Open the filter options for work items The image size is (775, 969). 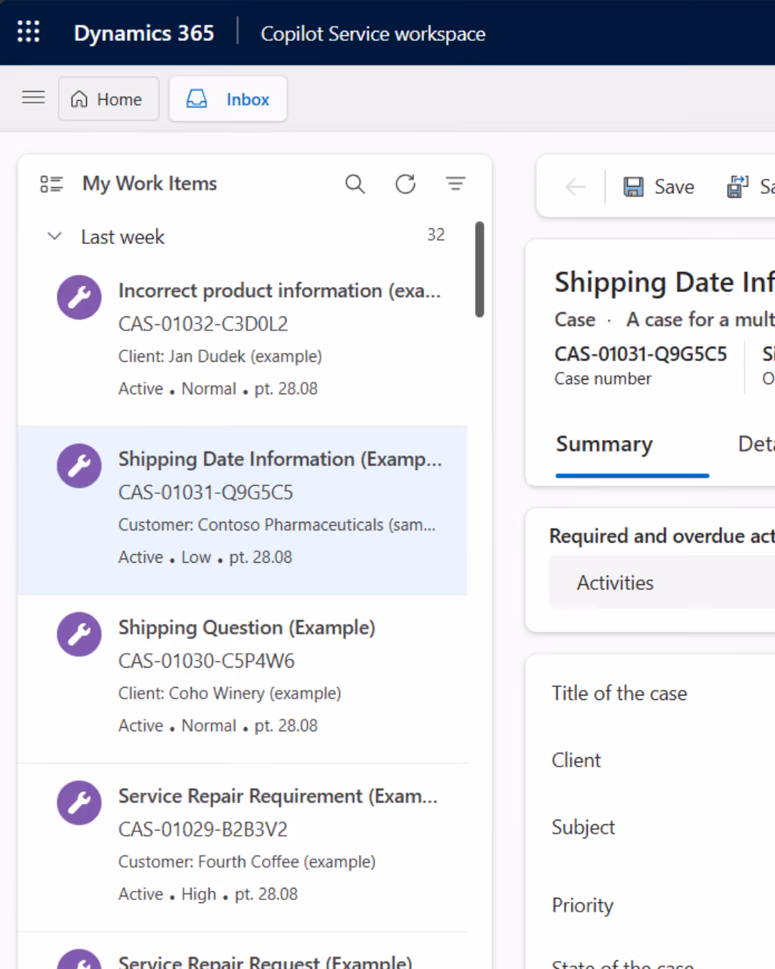coord(455,184)
